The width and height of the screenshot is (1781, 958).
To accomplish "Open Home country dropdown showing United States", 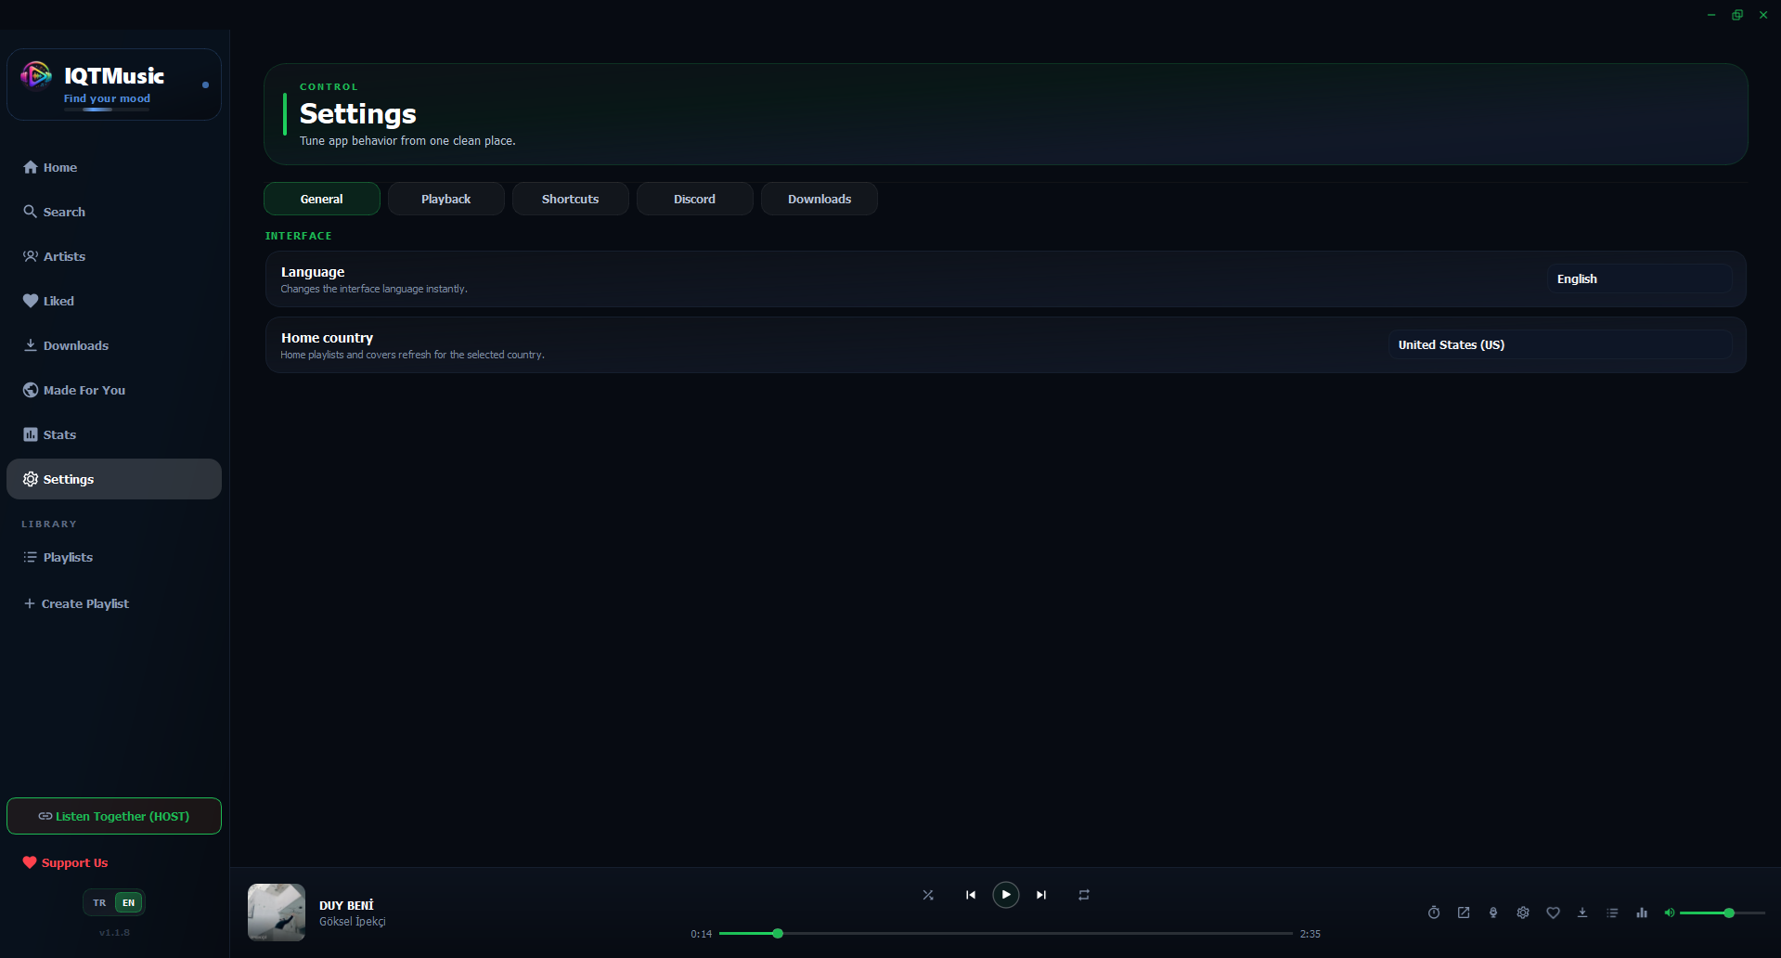I will click(x=1559, y=344).
